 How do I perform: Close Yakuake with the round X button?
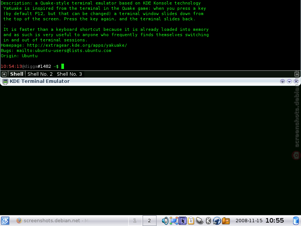296,81
